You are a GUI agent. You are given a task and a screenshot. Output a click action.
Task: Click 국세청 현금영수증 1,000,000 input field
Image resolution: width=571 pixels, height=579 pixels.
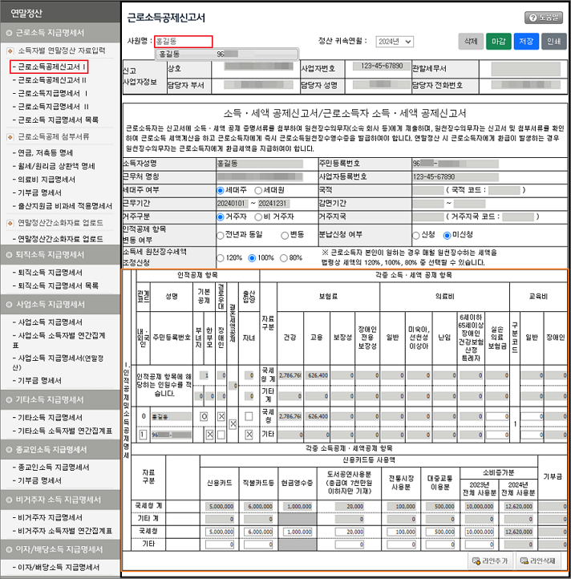click(x=298, y=532)
